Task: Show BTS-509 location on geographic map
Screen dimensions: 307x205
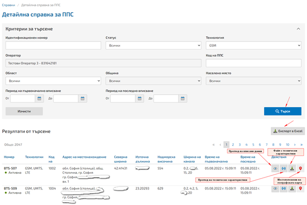Action: (x=300, y=188)
